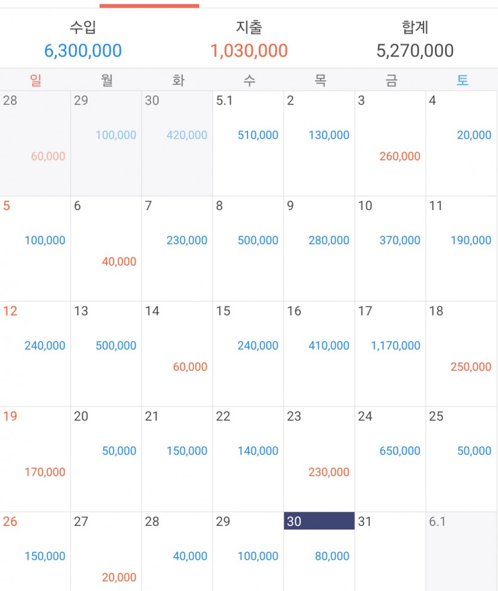Tap the 합계 total 5,270,000

pos(415,51)
